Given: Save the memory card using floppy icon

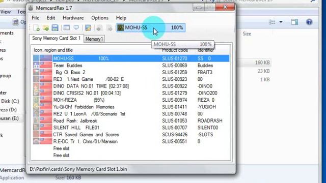Looking at the screenshot, I should [55, 28].
